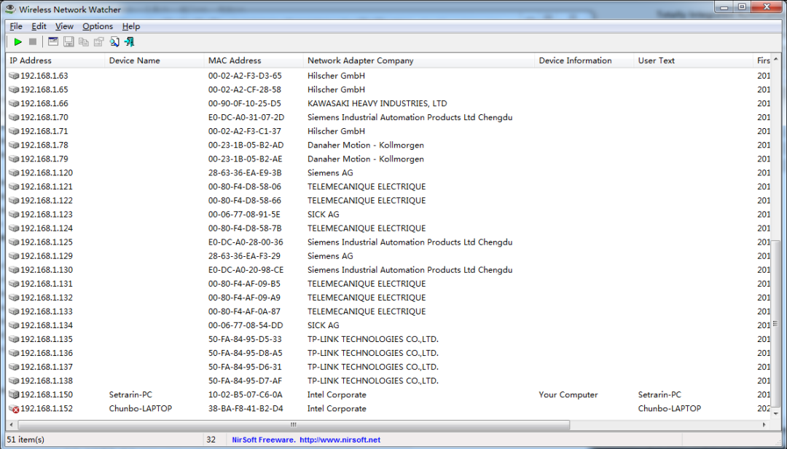Click device icon for 192.168.1.135
The width and height of the screenshot is (787, 449).
pos(14,339)
